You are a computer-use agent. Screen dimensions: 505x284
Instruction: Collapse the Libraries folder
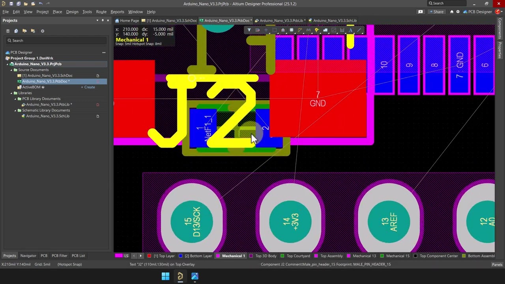11,93
